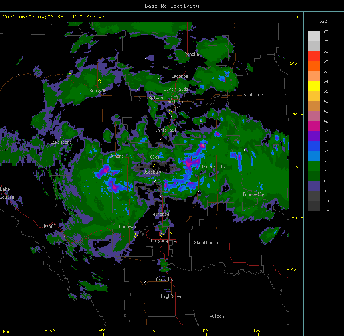Click the Strathmore label
Image resolution: width=344 pixels, height=336 pixels.
tap(206, 243)
